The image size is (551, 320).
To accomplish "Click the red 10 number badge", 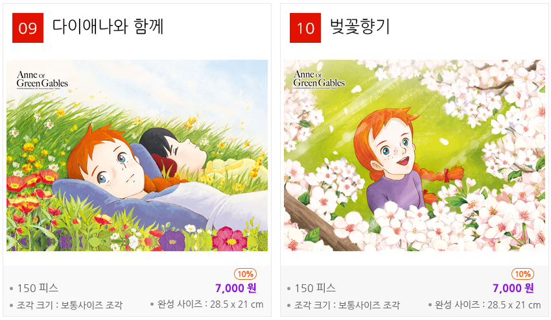I will 305,28.
